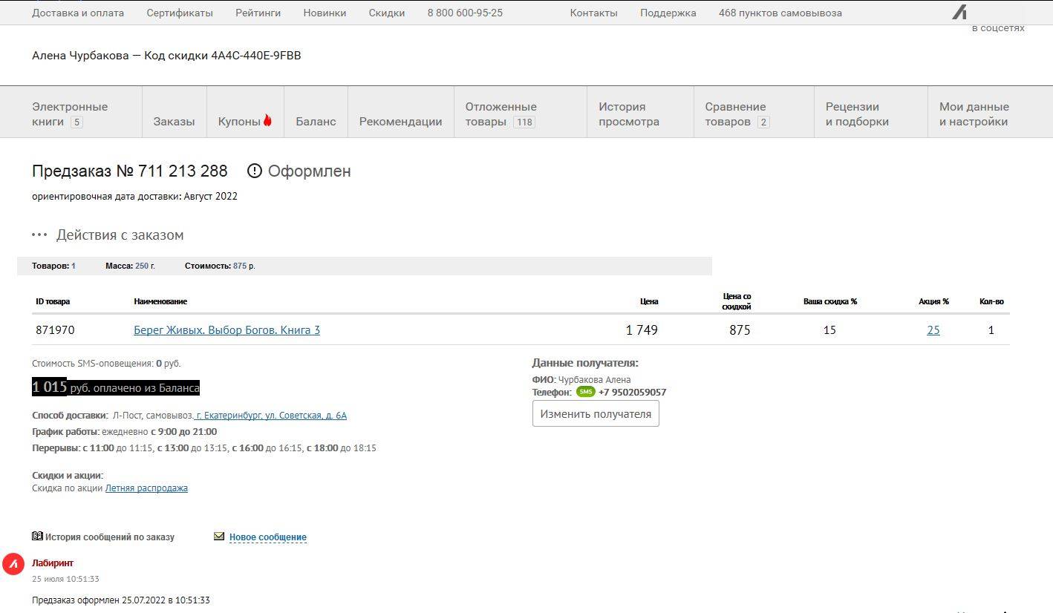Image resolution: width=1053 pixels, height=613 pixels.
Task: Open the Сертификаты page
Action: click(180, 13)
